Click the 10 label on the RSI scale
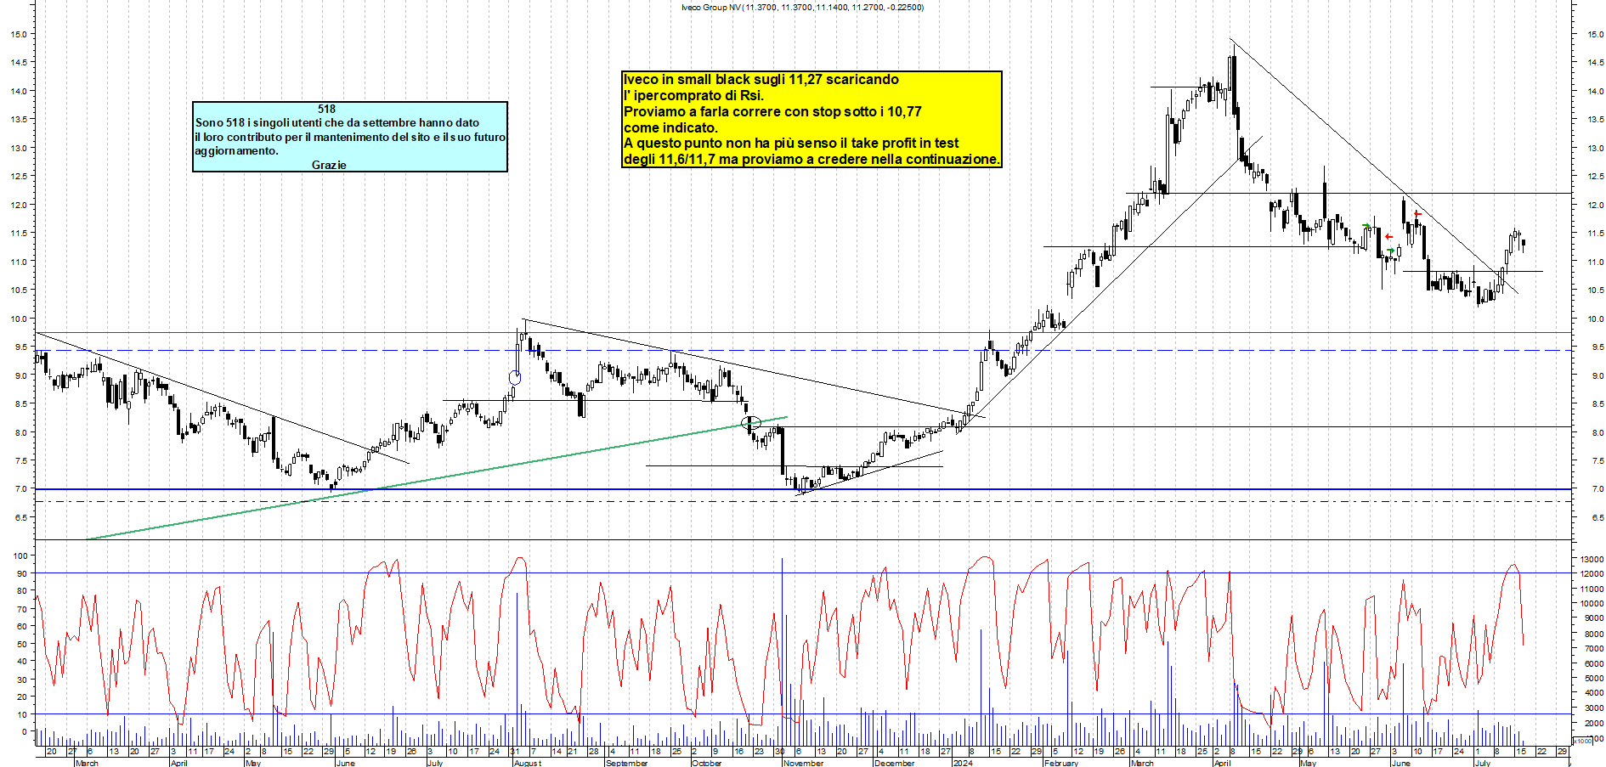Screen dimensions: 1606x767 click(22, 714)
